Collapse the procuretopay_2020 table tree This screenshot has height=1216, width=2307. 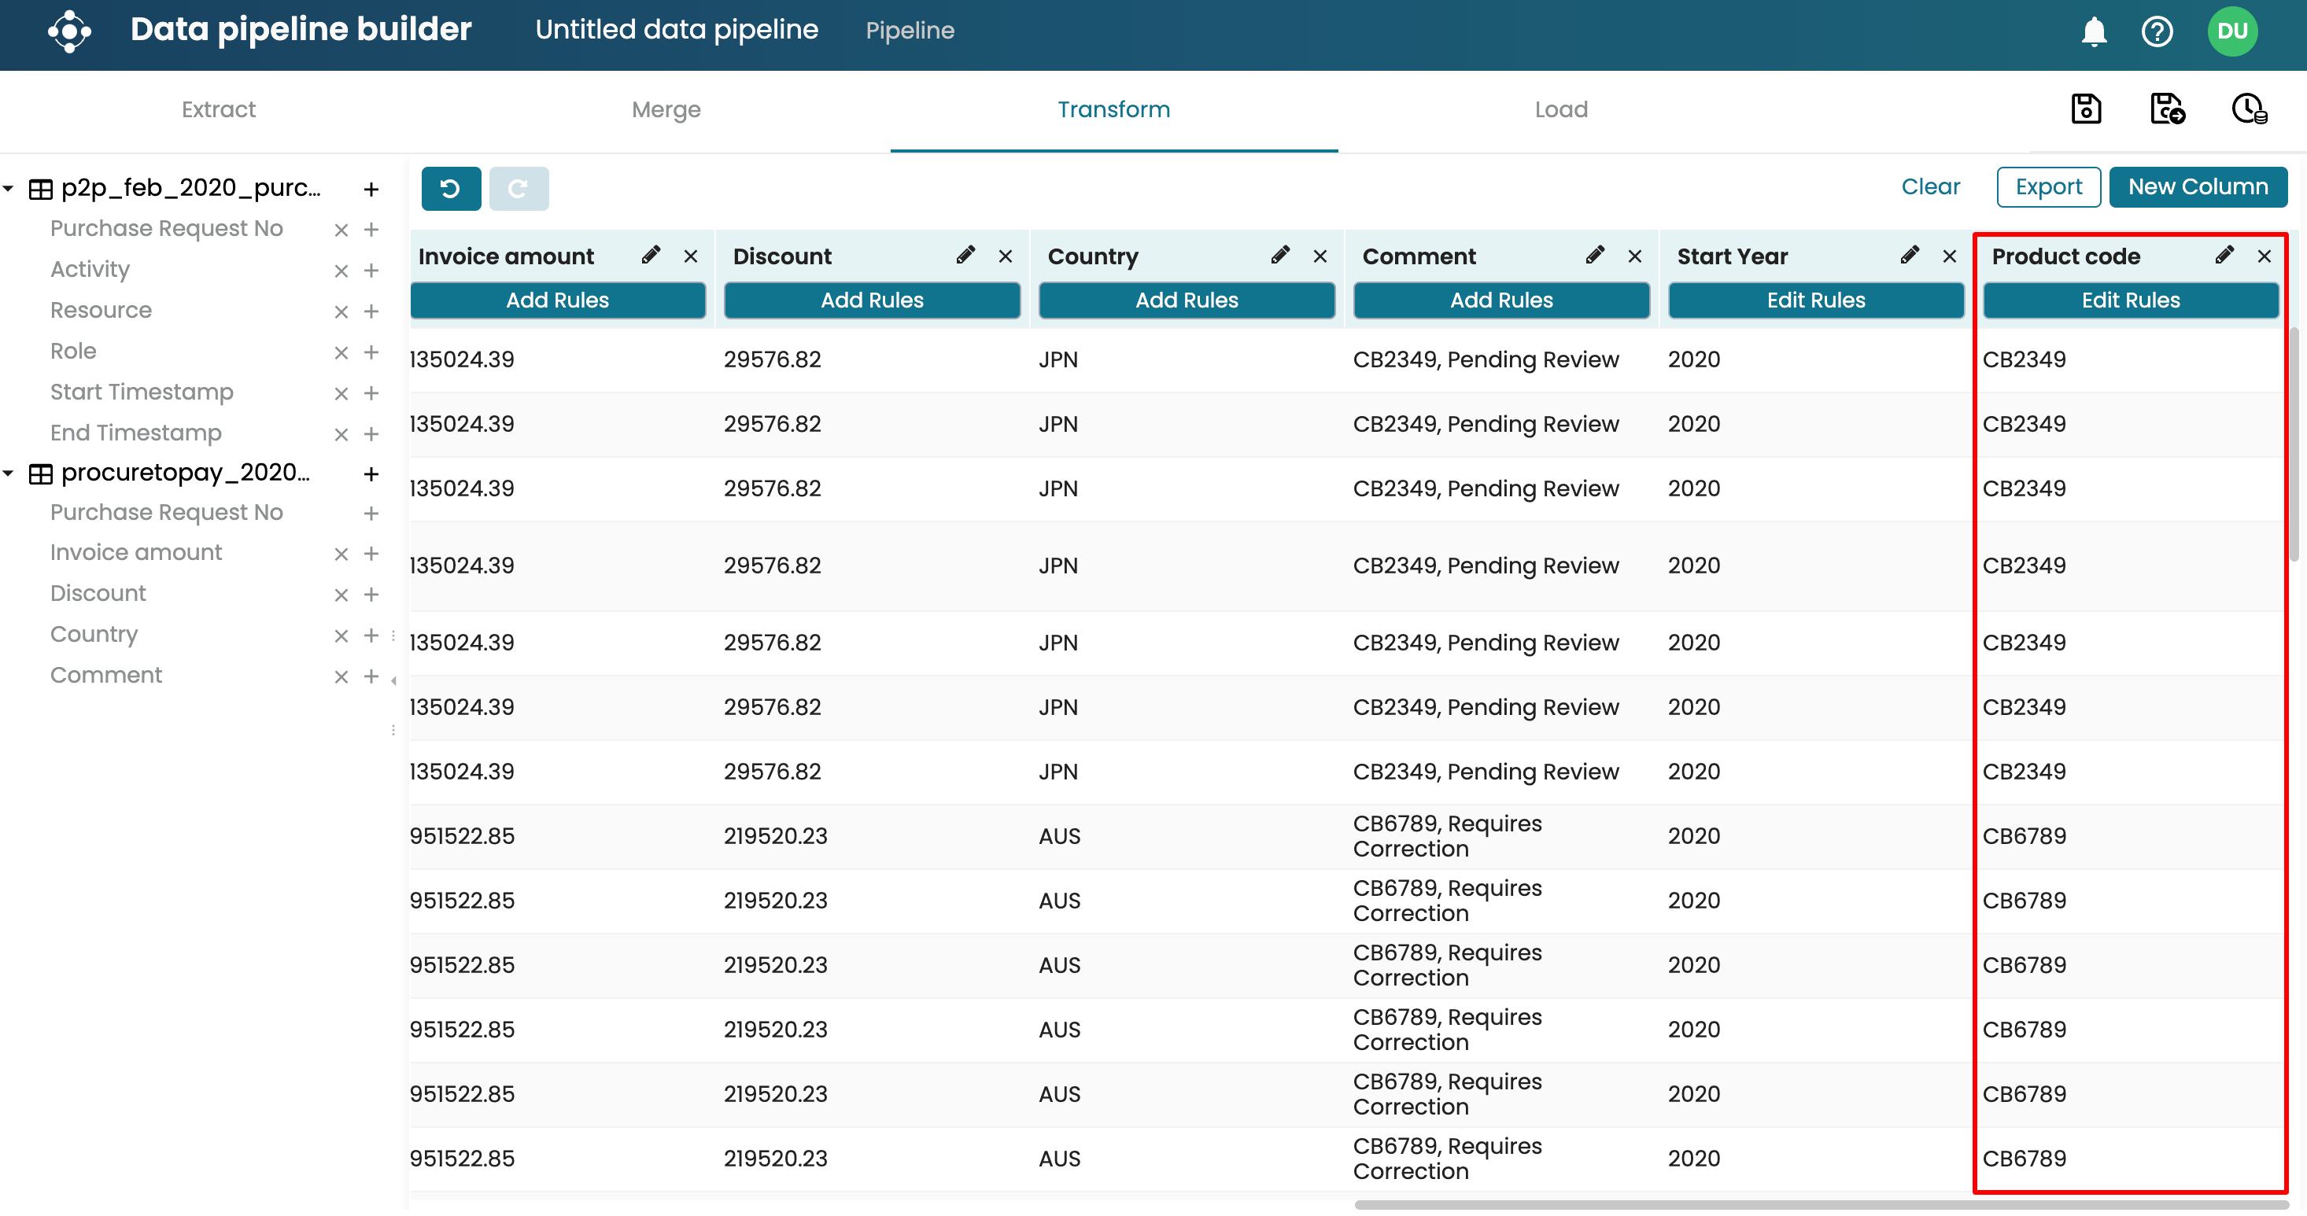tap(9, 472)
